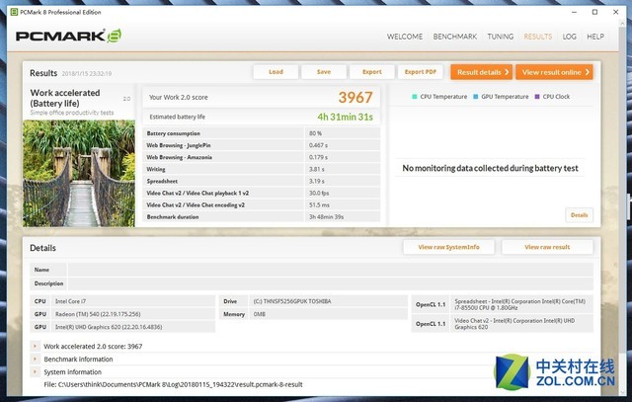Click the rope bridge benchmark thumbnail
This screenshot has width=632, height=402.
(x=79, y=174)
